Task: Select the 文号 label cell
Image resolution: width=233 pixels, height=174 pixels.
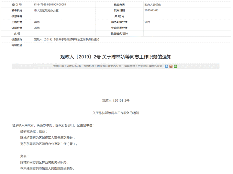Action: 17,34
